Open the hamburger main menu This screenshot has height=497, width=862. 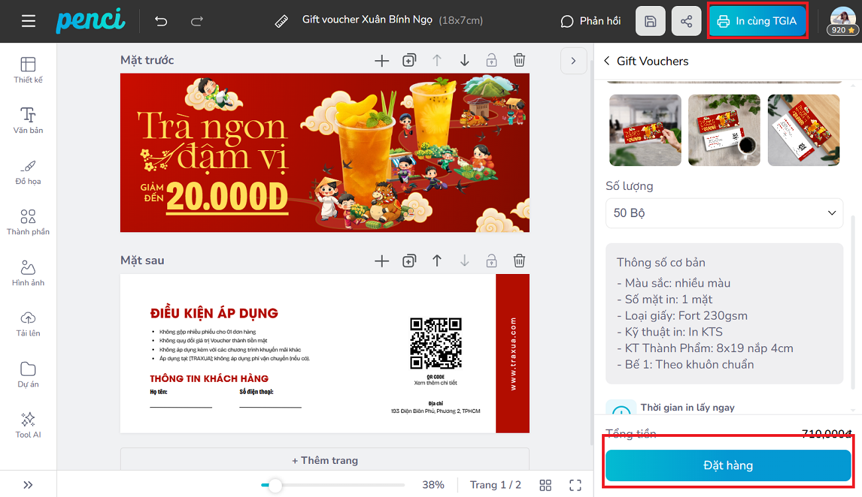[29, 21]
